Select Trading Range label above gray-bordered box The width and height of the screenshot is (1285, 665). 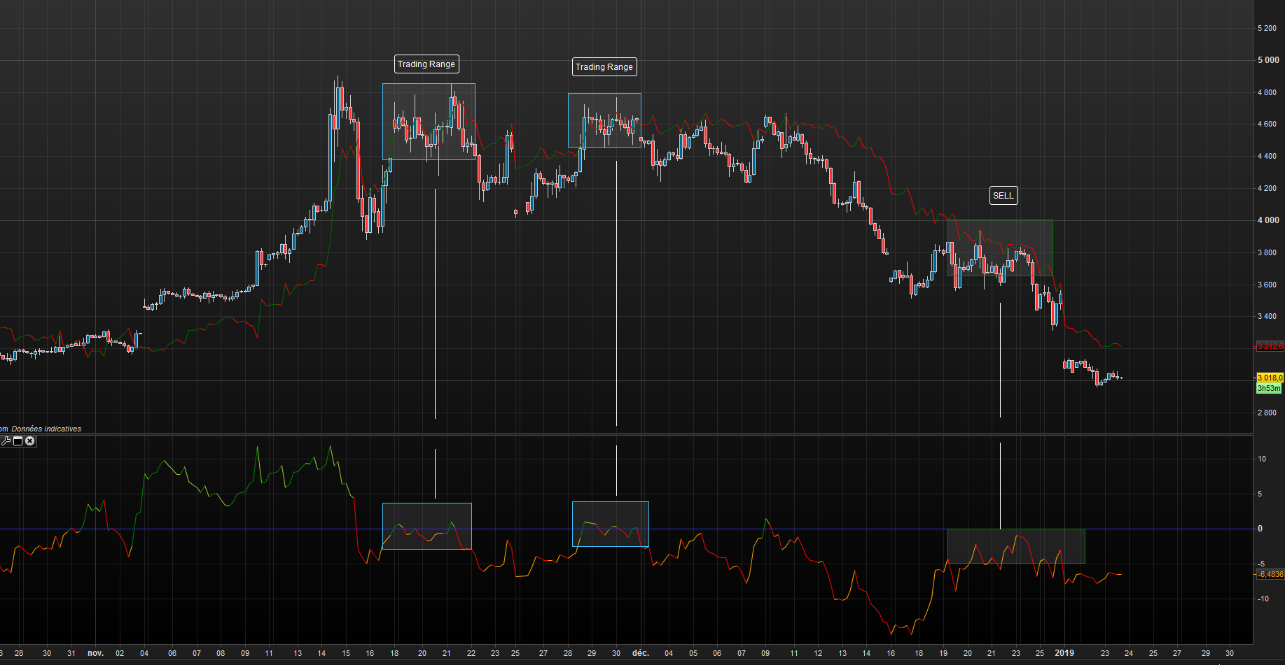[x=604, y=67]
